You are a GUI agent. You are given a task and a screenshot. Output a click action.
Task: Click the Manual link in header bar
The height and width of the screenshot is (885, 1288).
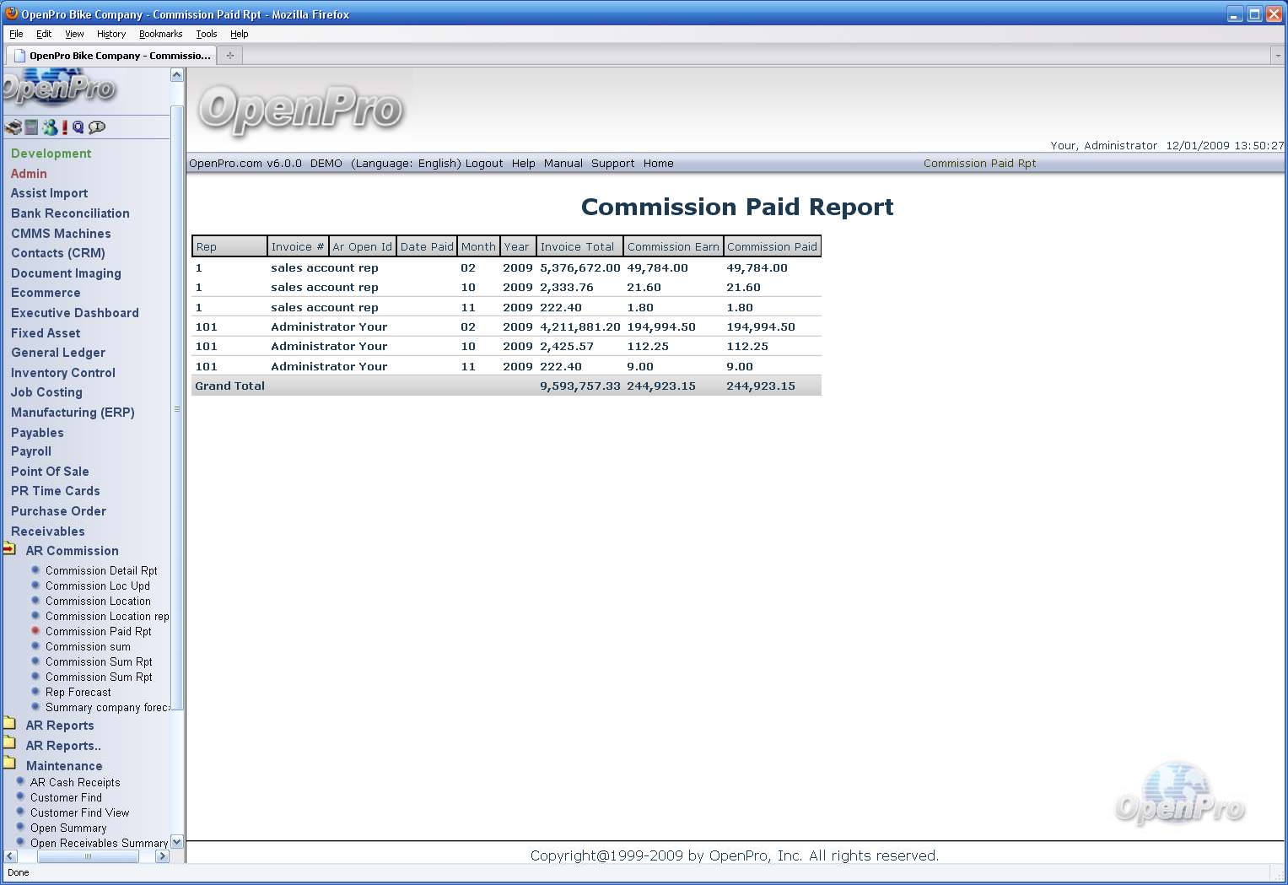click(563, 164)
